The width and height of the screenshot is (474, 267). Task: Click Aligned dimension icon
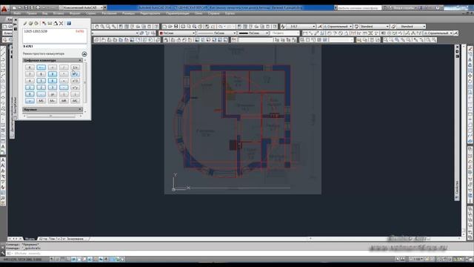click(x=311, y=33)
